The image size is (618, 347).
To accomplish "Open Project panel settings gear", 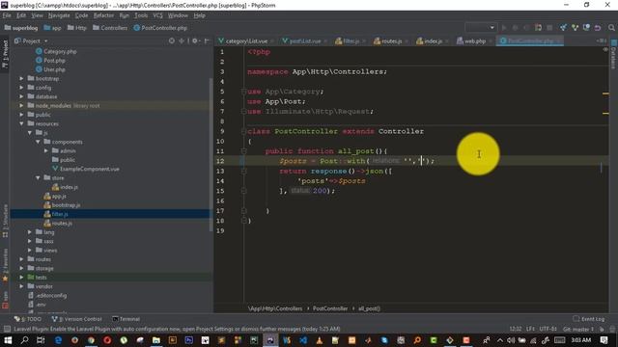I will point(195,40).
